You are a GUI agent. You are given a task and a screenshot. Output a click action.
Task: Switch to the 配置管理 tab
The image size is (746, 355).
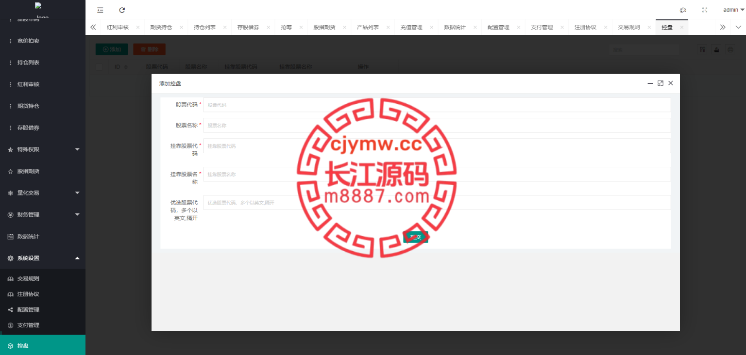[498, 27]
